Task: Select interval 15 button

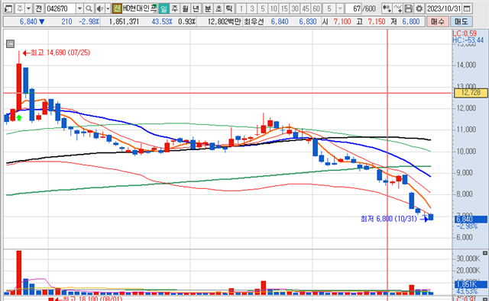Action: coord(284,8)
